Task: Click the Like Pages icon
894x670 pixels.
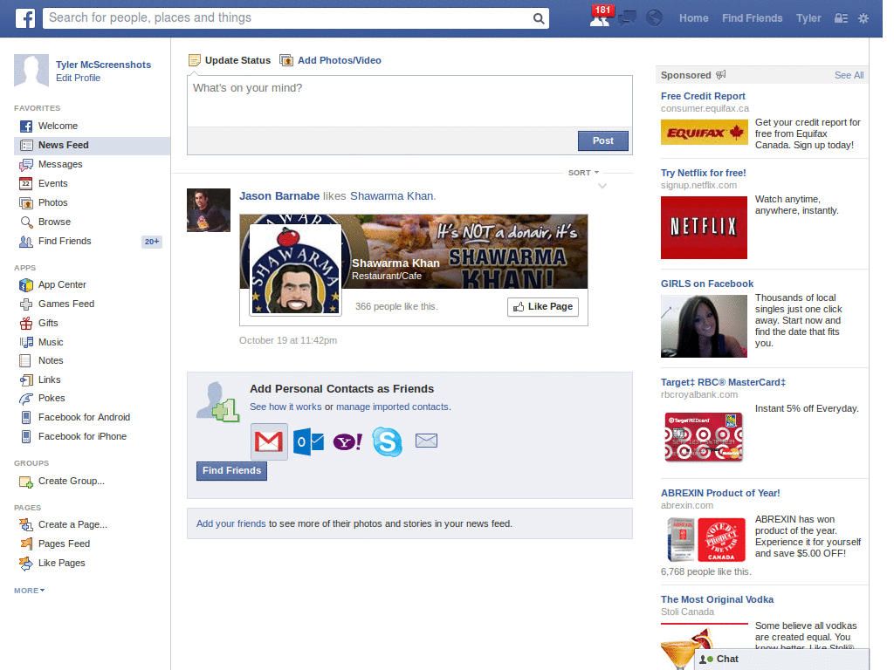Action: pos(26,564)
